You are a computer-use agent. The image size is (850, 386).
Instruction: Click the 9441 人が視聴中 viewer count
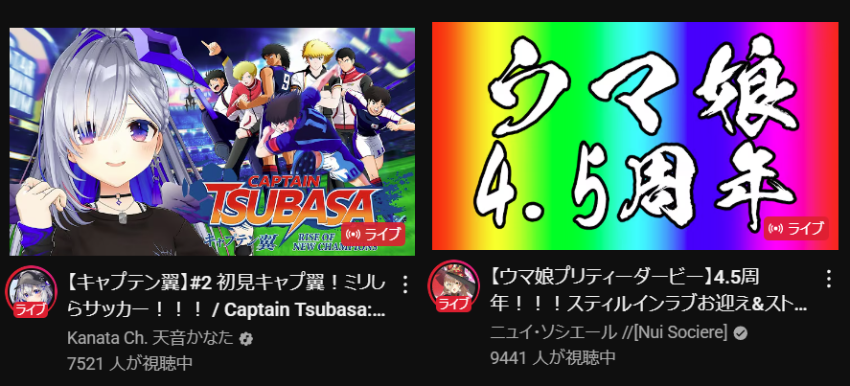point(553,357)
